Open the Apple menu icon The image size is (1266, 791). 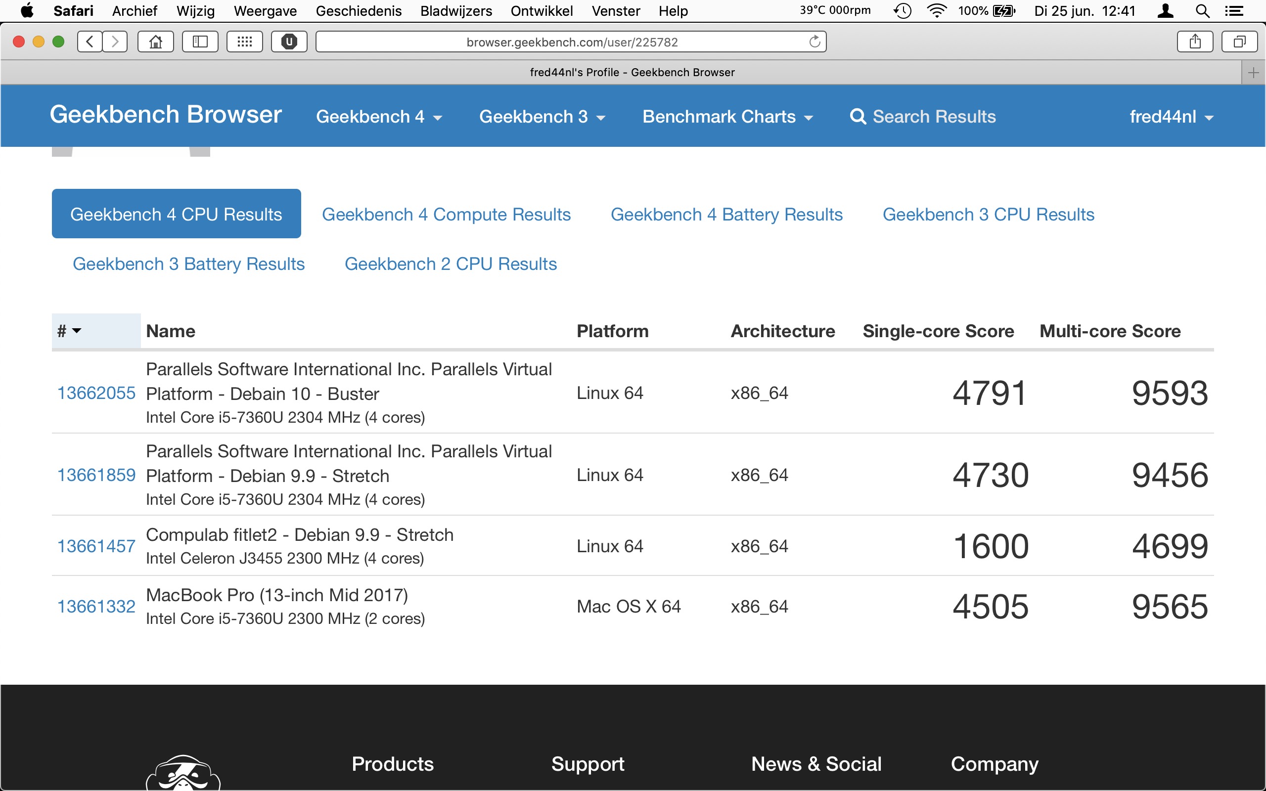pos(27,10)
